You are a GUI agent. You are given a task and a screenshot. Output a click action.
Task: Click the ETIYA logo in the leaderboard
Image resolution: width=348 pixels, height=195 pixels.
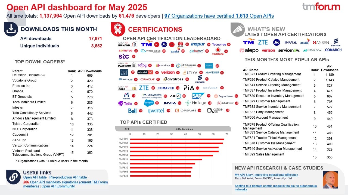click(x=190, y=73)
